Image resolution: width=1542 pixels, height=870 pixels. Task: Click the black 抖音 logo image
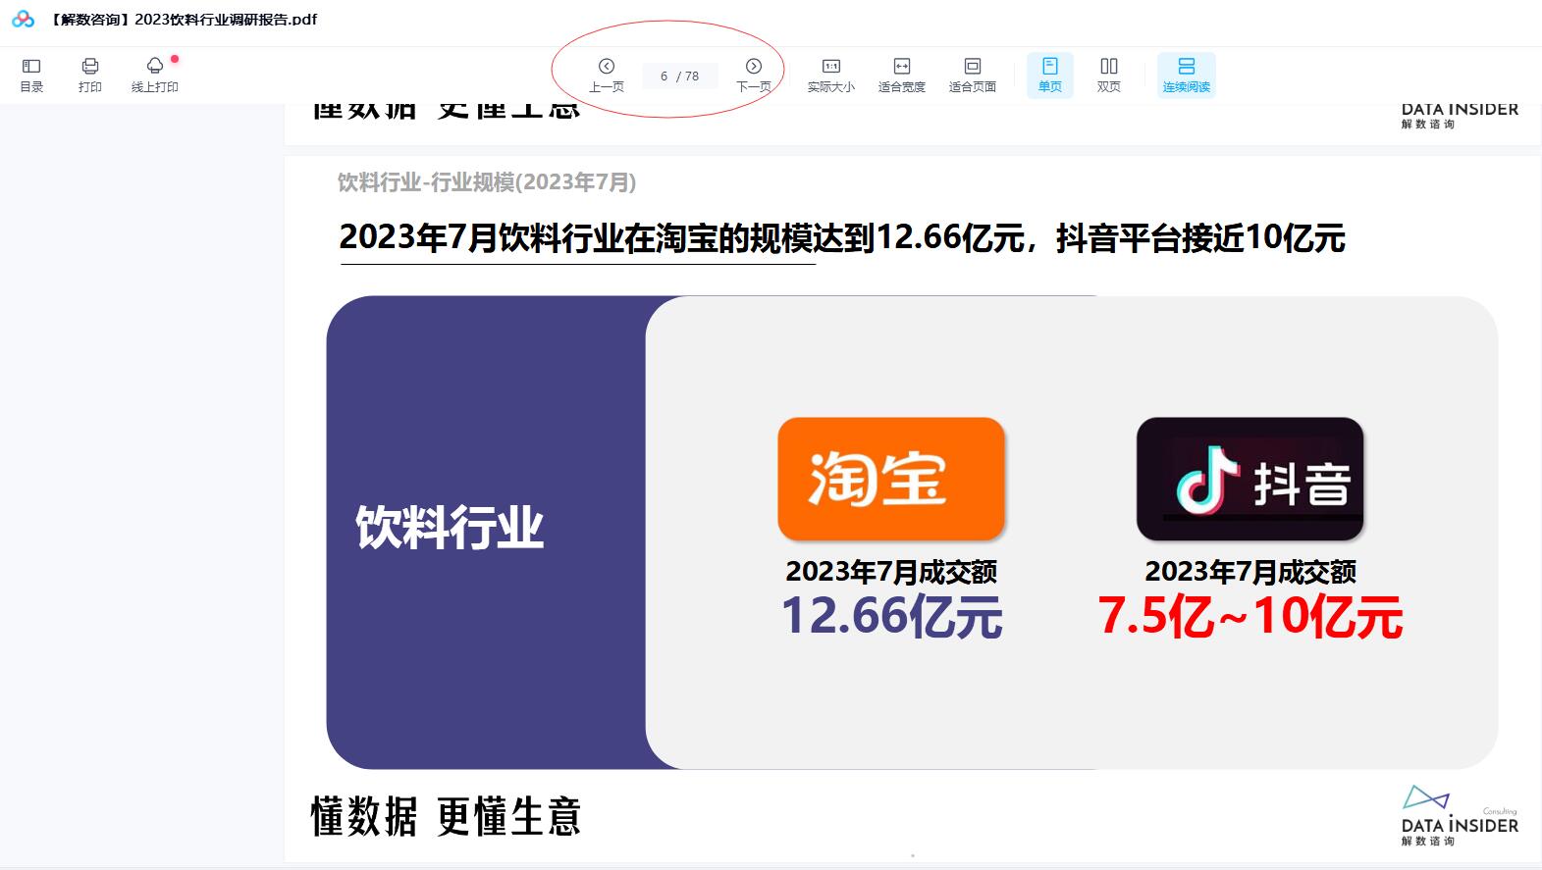pos(1250,479)
